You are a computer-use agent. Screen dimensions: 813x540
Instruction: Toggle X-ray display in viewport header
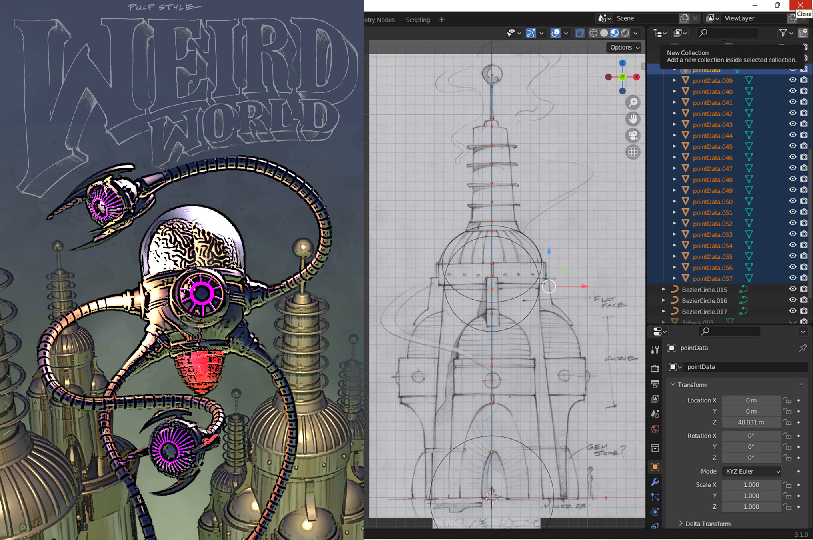pyautogui.click(x=579, y=33)
